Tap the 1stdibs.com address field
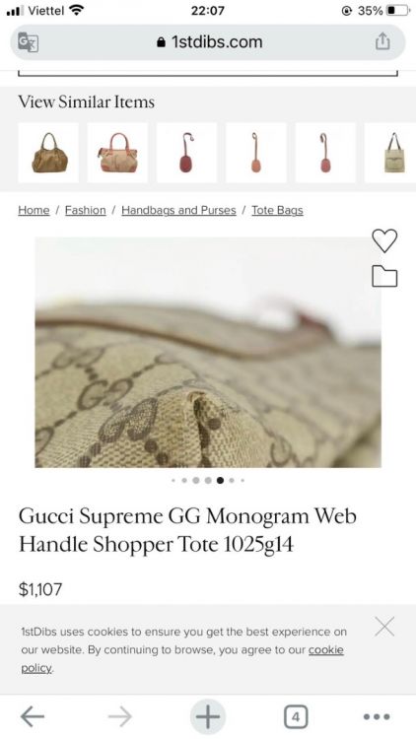Screen dimensions: 416x739 pos(208,42)
